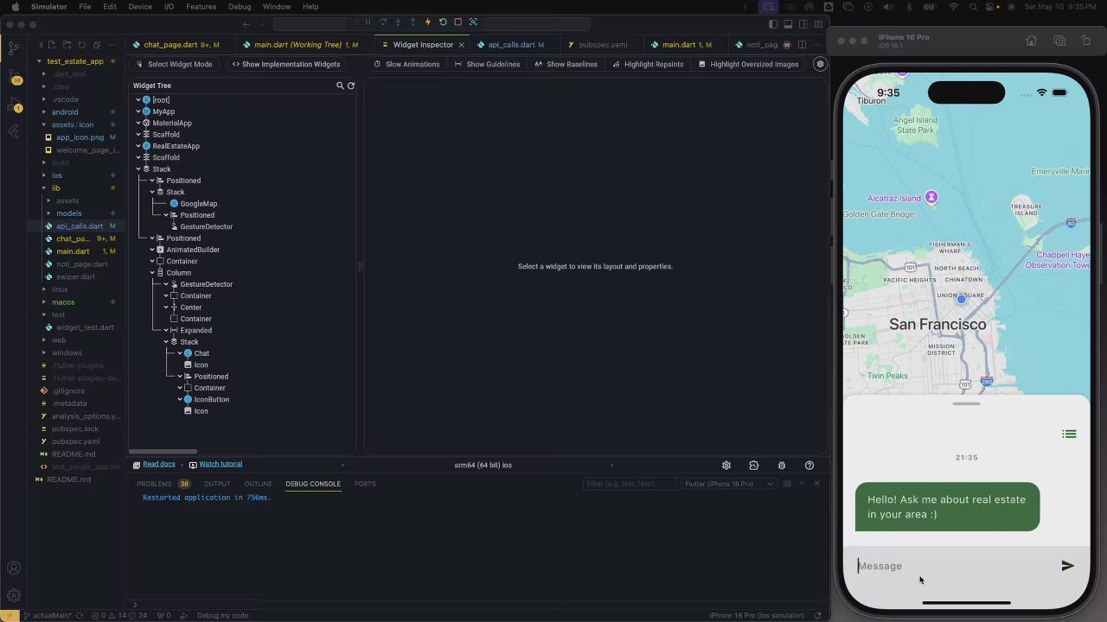The width and height of the screenshot is (1107, 622).
Task: Click the Message input field
Action: [955, 566]
